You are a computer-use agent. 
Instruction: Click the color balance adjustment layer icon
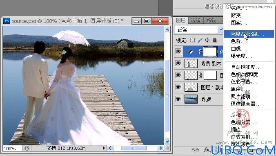(x=191, y=52)
